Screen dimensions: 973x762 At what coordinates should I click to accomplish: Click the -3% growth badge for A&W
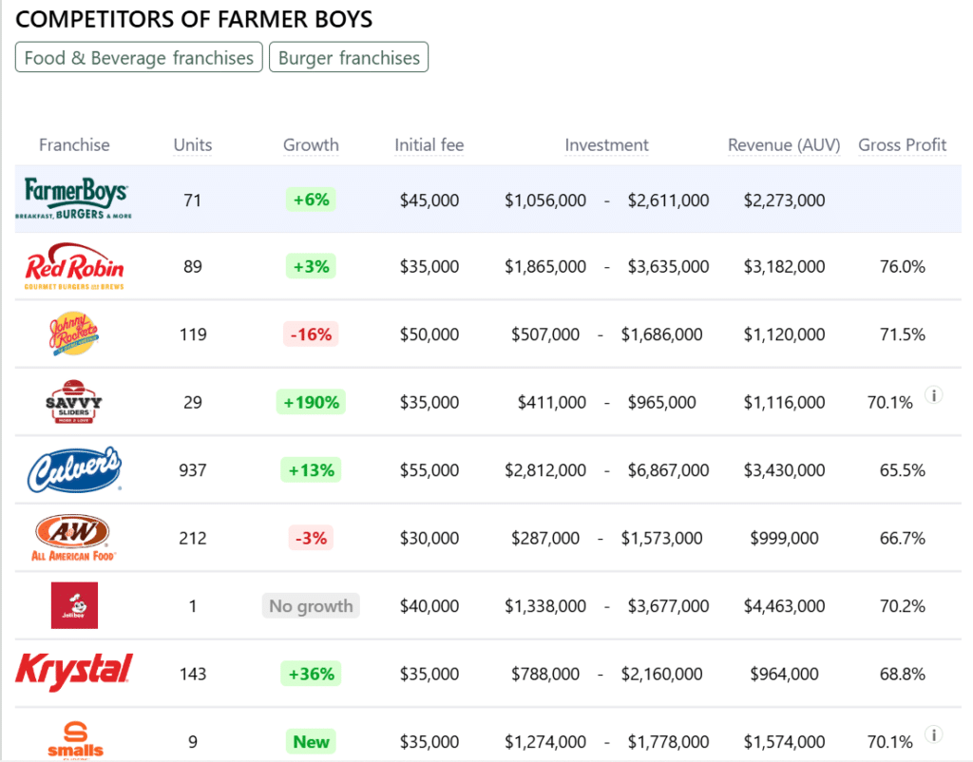311,538
